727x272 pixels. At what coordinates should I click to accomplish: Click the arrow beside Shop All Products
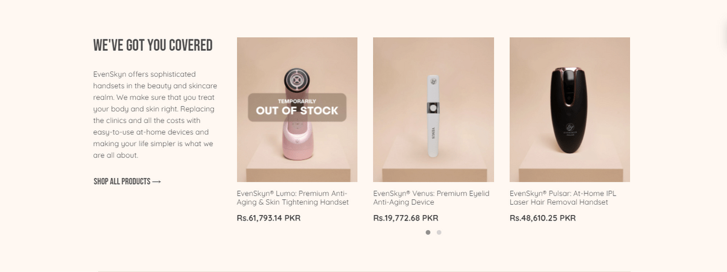(157, 182)
